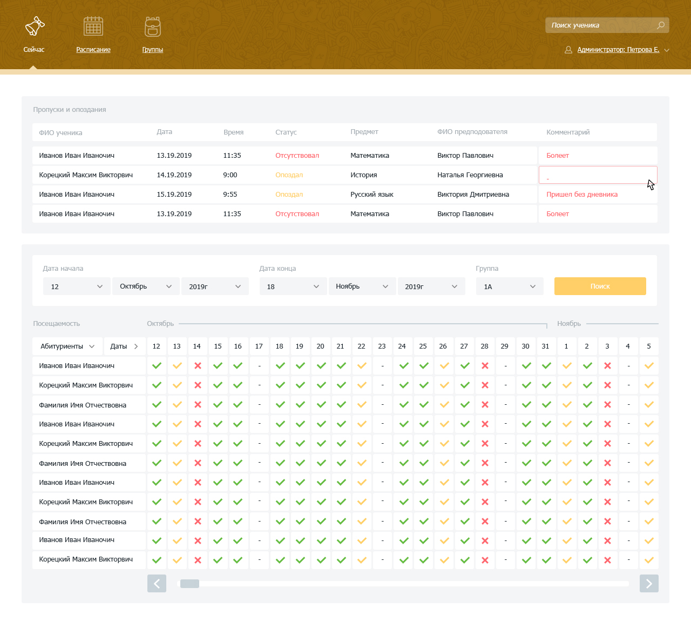The height and width of the screenshot is (641, 691).
Task: Click the horizontal scrollbar thumb under attendance
Action: [x=189, y=584]
